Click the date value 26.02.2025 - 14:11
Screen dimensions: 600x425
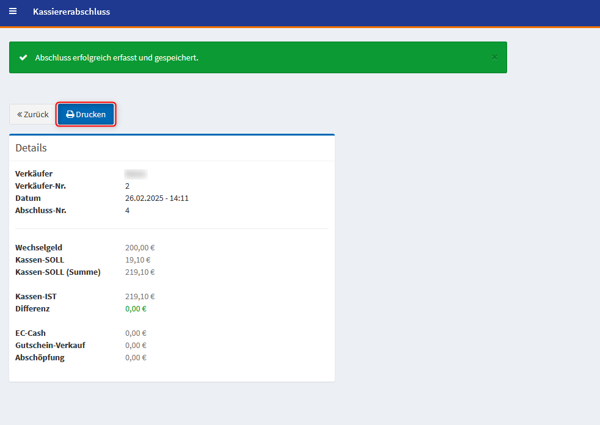coord(156,198)
